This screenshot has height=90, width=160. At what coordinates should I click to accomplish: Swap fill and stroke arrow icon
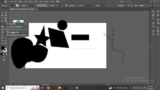tap(6, 47)
